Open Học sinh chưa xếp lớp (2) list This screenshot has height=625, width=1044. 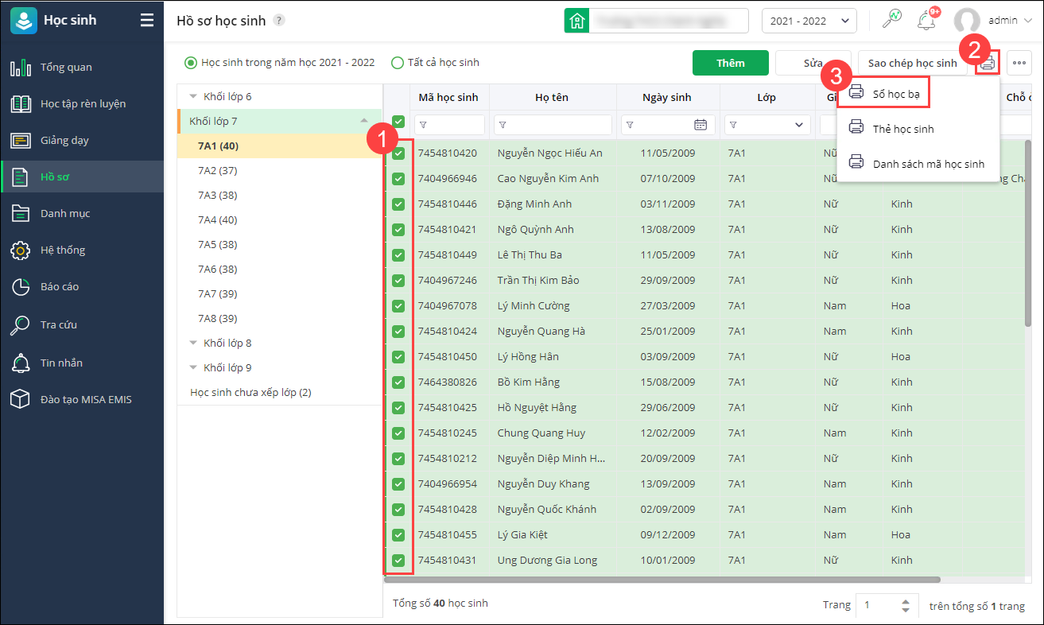(250, 393)
